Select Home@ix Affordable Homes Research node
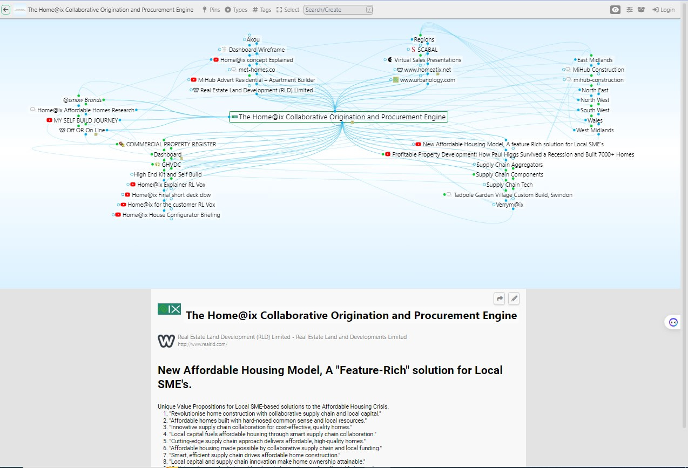Screen dimensions: 688x468 point(86,110)
